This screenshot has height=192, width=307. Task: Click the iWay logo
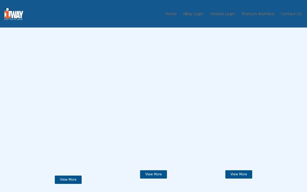pyautogui.click(x=14, y=14)
